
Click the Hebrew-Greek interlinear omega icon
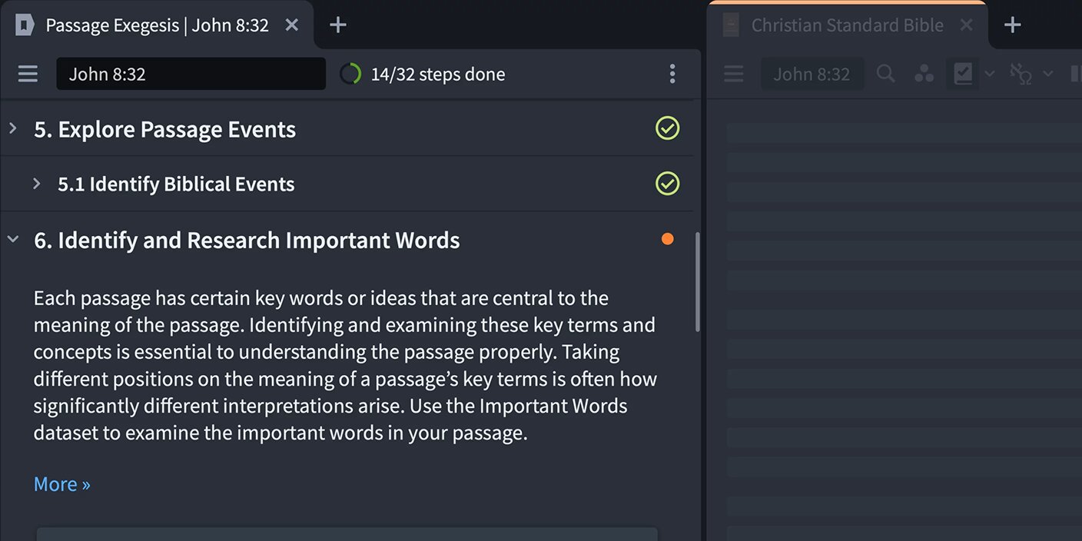1021,74
